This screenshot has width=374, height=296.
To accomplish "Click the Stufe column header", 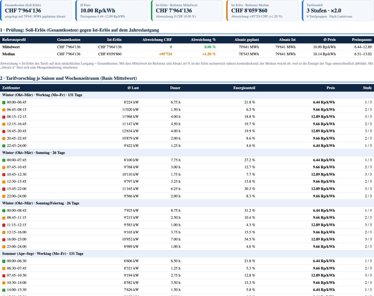I will tap(367, 88).
